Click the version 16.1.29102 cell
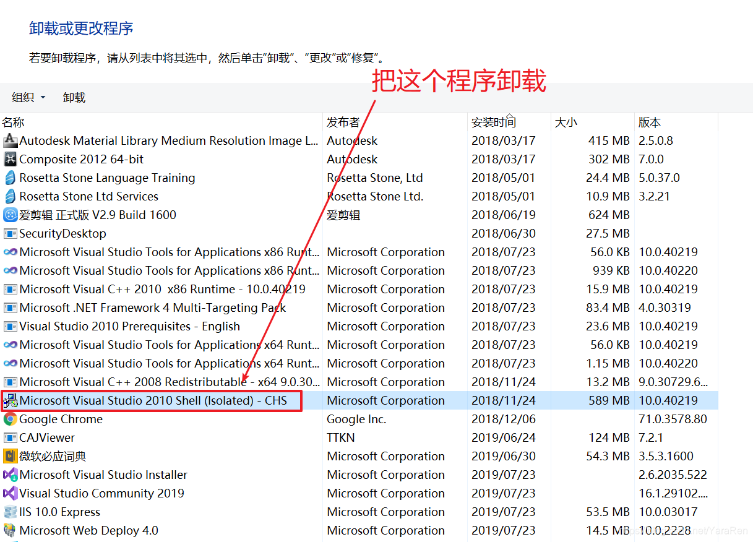 674,493
